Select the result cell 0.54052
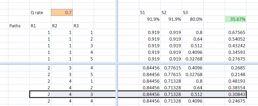The width and height of the screenshot is (258, 106). click(x=235, y=39)
